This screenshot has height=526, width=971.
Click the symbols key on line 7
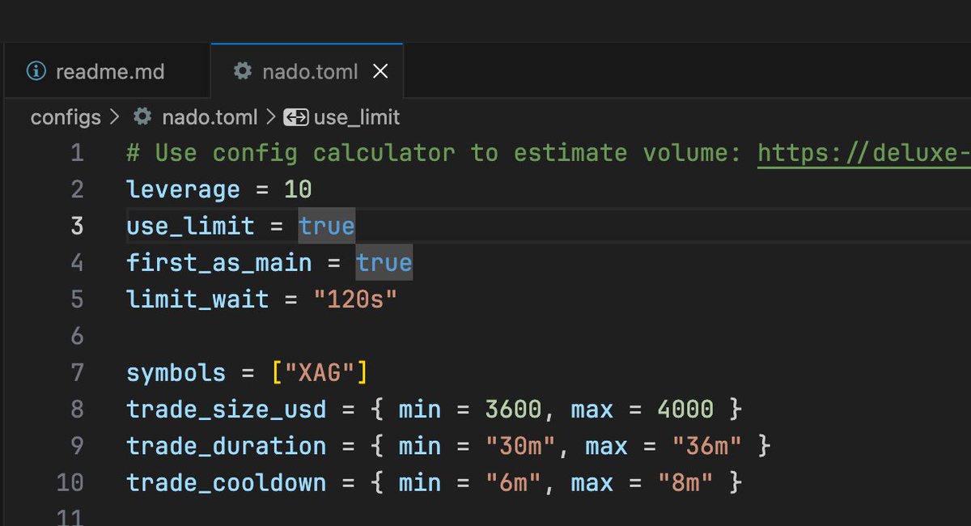tap(176, 373)
